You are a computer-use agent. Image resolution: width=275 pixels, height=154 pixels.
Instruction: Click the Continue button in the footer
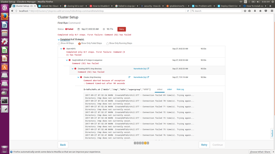pyautogui.click(x=218, y=145)
